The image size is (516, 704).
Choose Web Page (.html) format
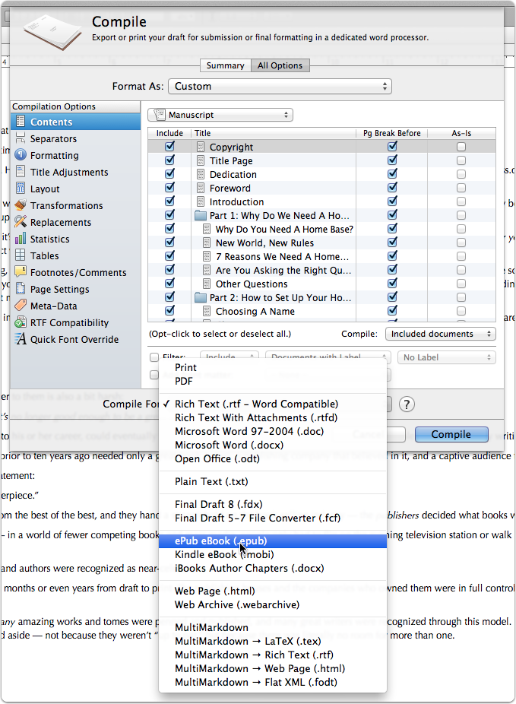pos(273,591)
